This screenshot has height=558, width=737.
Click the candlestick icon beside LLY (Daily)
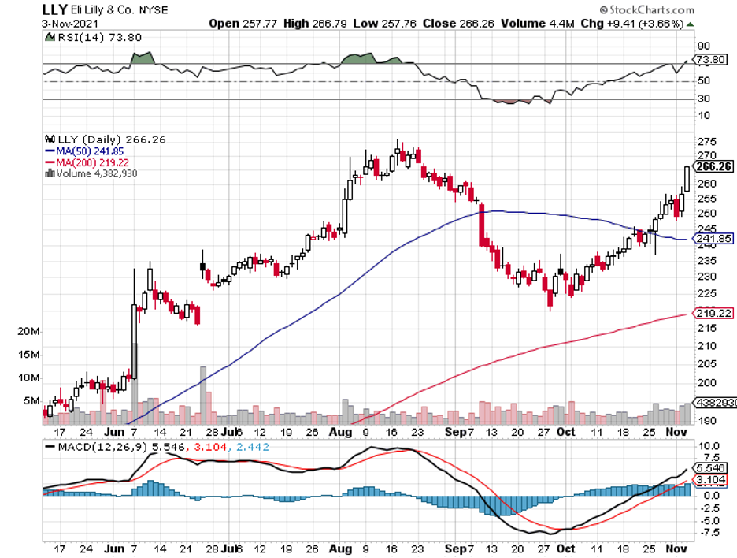tap(51, 137)
